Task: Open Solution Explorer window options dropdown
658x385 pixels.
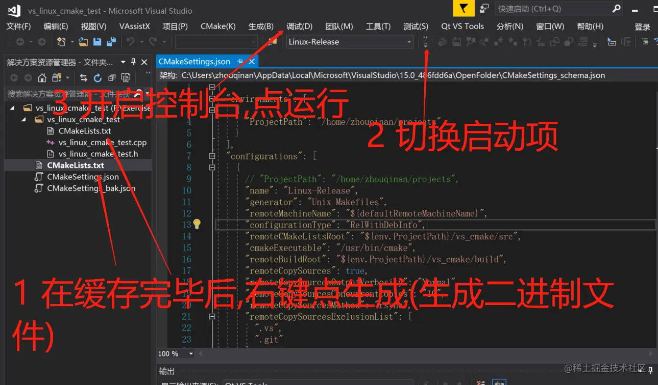Action: coord(123,62)
